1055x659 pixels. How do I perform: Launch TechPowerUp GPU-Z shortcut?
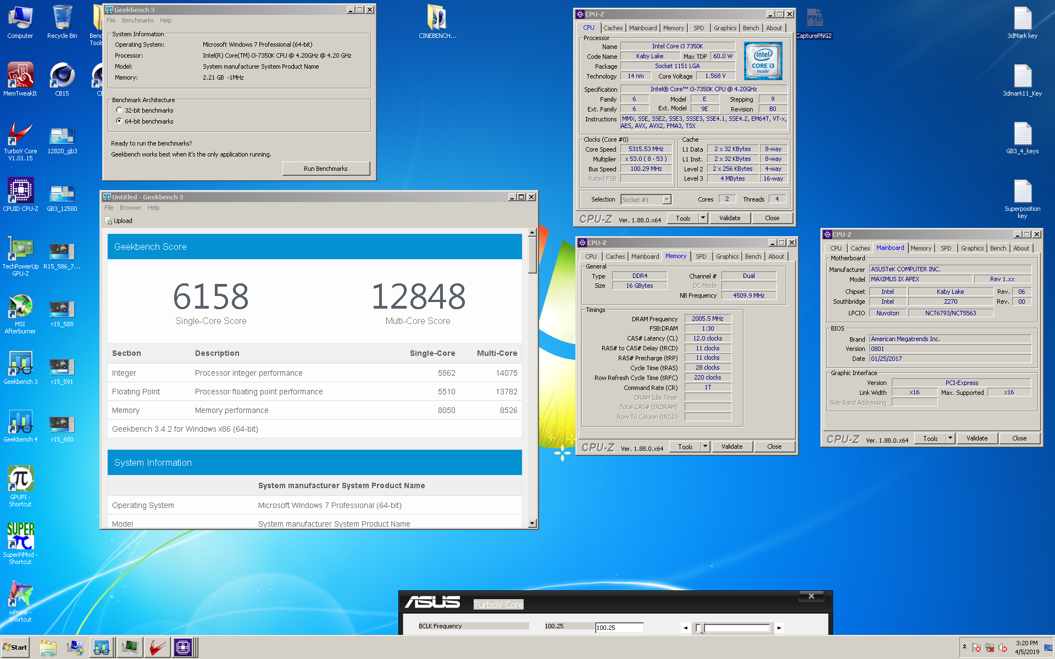coord(20,256)
